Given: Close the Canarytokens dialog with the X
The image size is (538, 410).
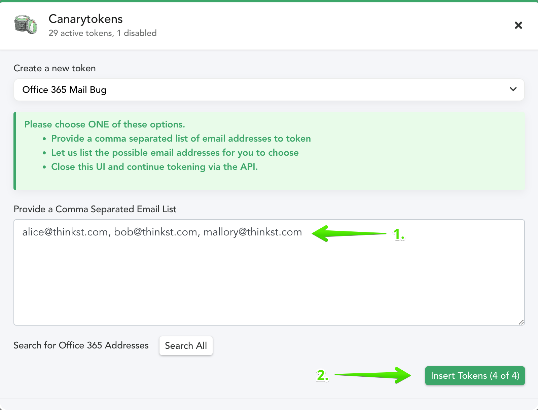Looking at the screenshot, I should (518, 25).
